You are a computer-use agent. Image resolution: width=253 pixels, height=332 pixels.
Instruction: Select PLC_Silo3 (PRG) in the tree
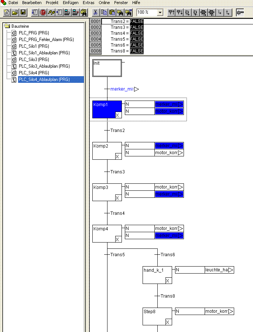[x=34, y=60]
